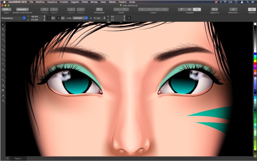Toggle grid display in Visualizza group
257x161 pixels.
coord(189,9)
